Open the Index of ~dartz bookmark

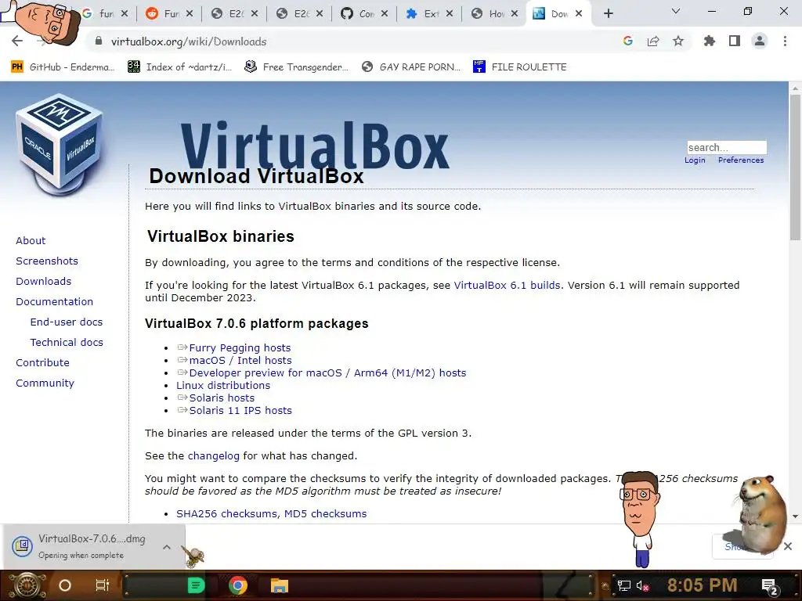coord(179,67)
